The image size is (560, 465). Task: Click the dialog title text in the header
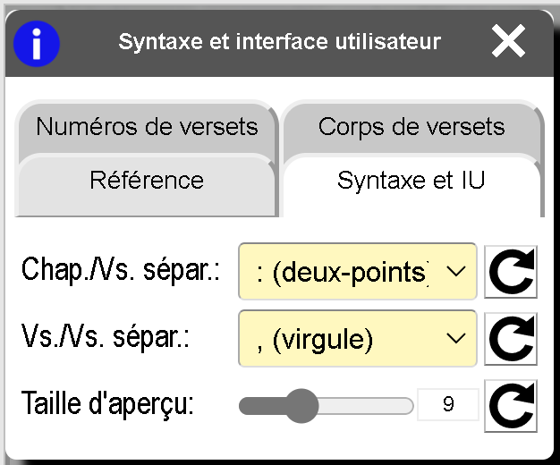280,42
